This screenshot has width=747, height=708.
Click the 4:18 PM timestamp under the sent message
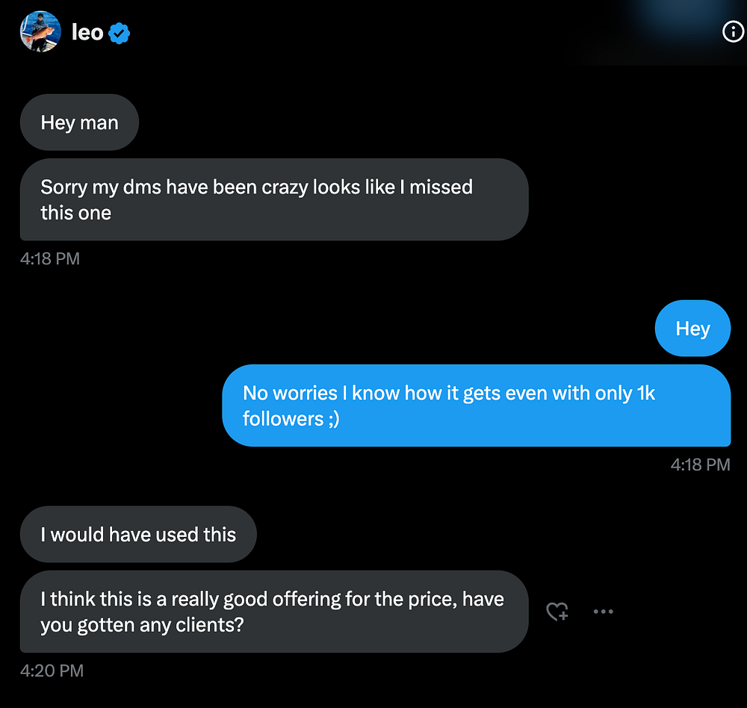click(700, 465)
